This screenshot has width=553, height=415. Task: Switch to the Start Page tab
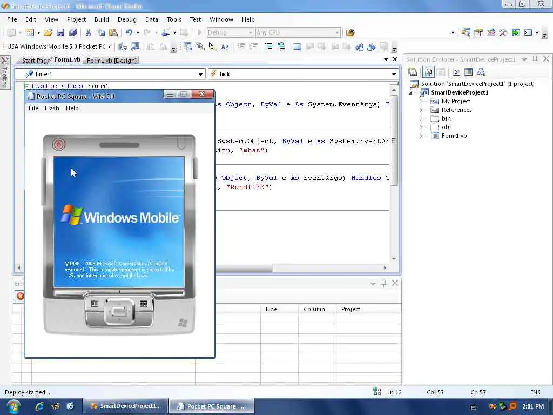coord(35,61)
